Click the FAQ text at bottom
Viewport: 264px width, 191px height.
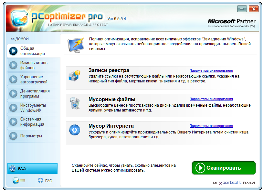tap(49, 181)
